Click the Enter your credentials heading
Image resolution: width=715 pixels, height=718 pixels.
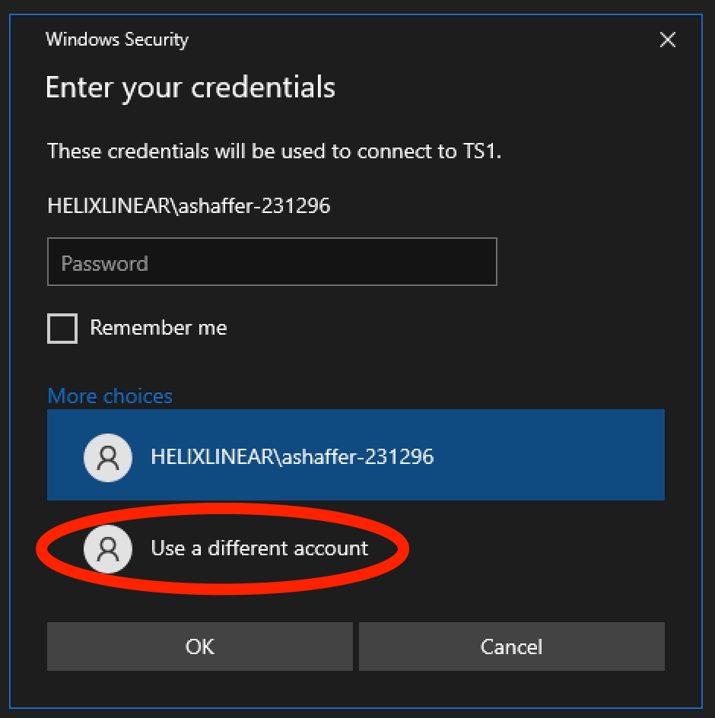[190, 87]
